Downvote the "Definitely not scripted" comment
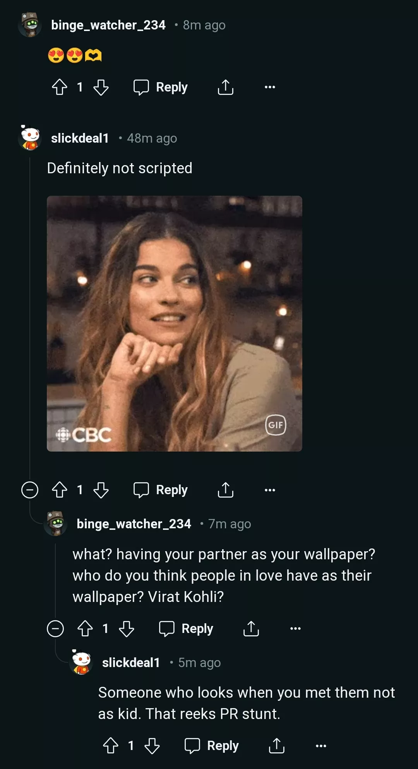Image resolution: width=418 pixels, height=769 pixels. [101, 490]
